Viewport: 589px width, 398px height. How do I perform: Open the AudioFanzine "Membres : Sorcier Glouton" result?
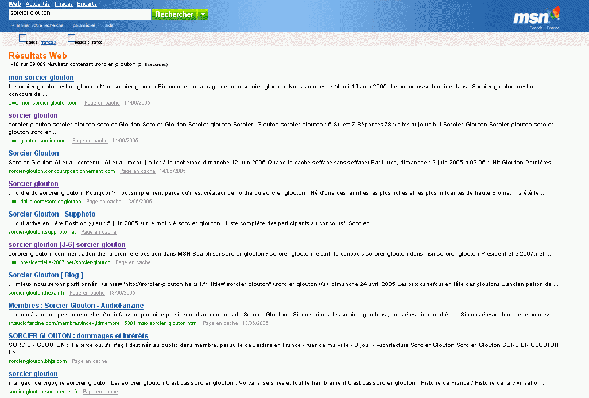pos(75,305)
